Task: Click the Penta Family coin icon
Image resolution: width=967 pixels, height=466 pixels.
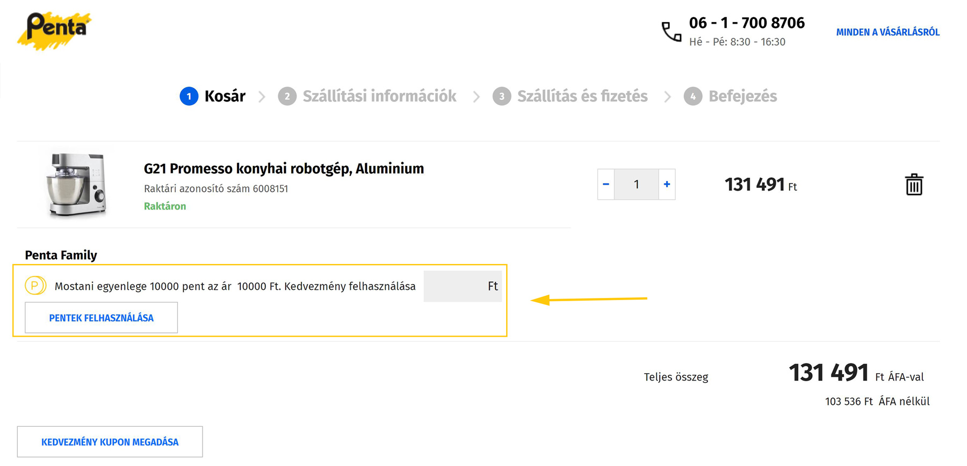Action: pos(35,286)
